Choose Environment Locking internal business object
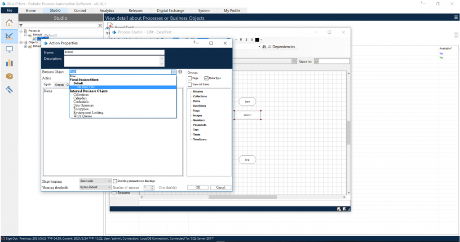Image resolution: width=460 pixels, height=242 pixels. point(88,113)
